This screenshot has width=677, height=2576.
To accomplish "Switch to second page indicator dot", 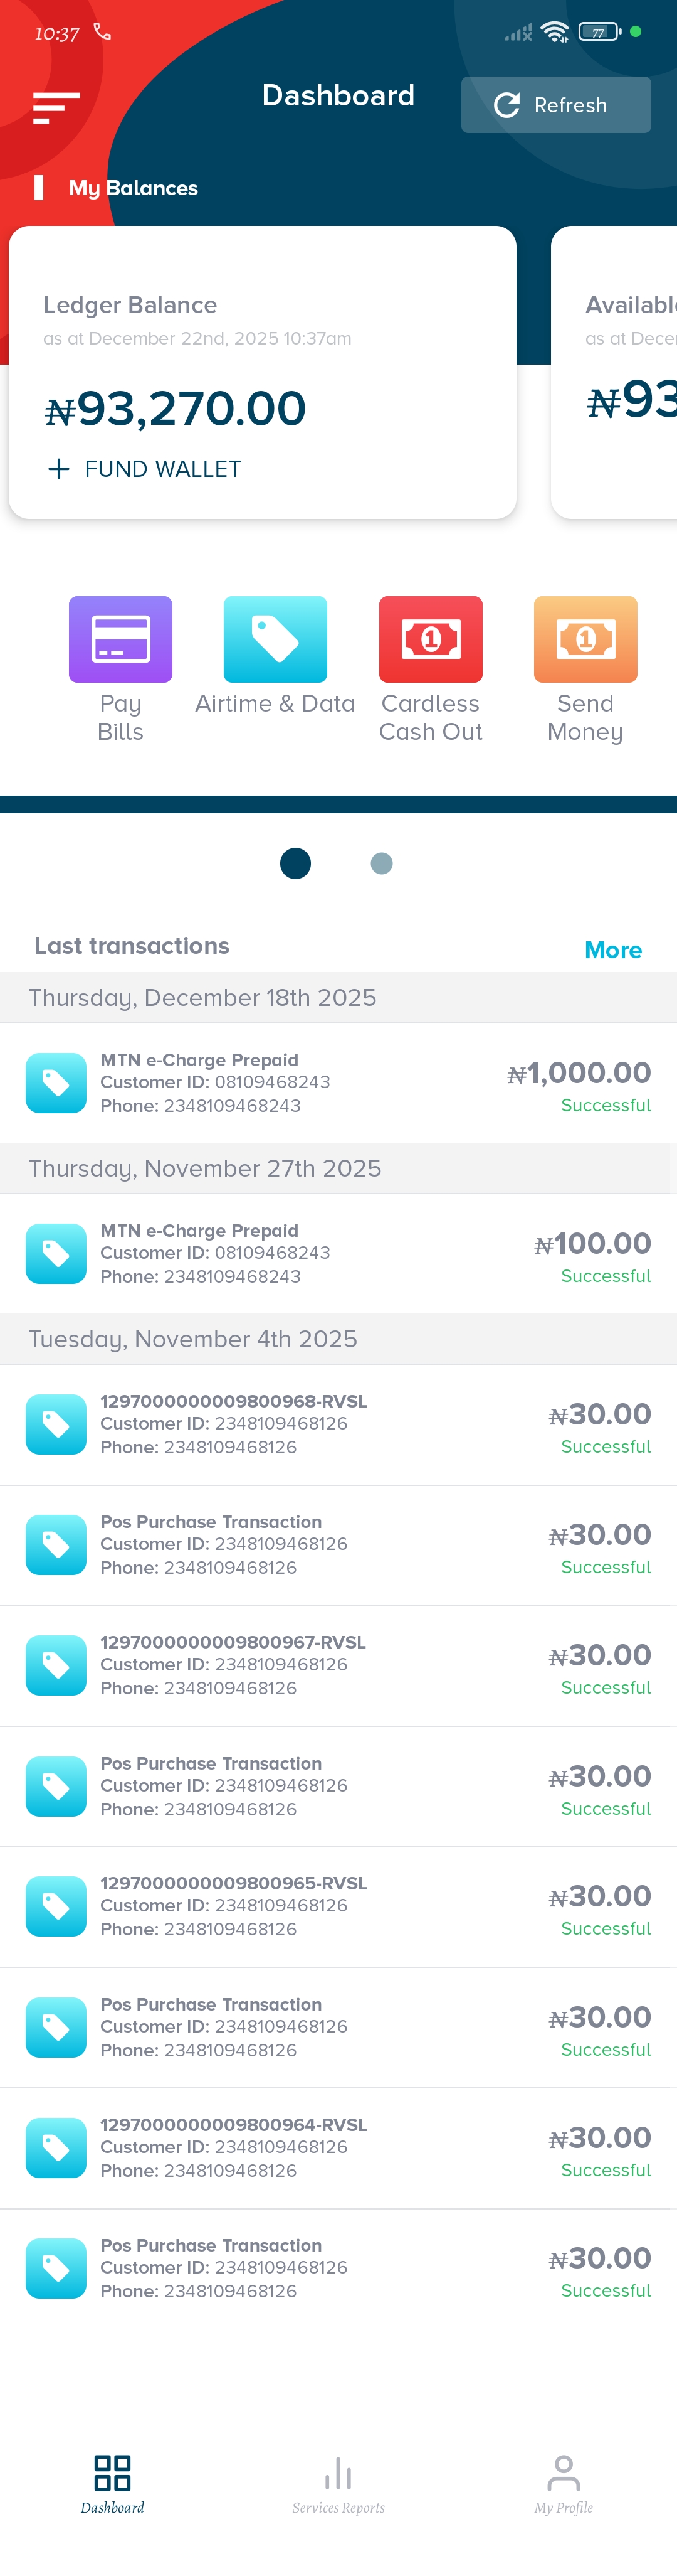I will [381, 863].
